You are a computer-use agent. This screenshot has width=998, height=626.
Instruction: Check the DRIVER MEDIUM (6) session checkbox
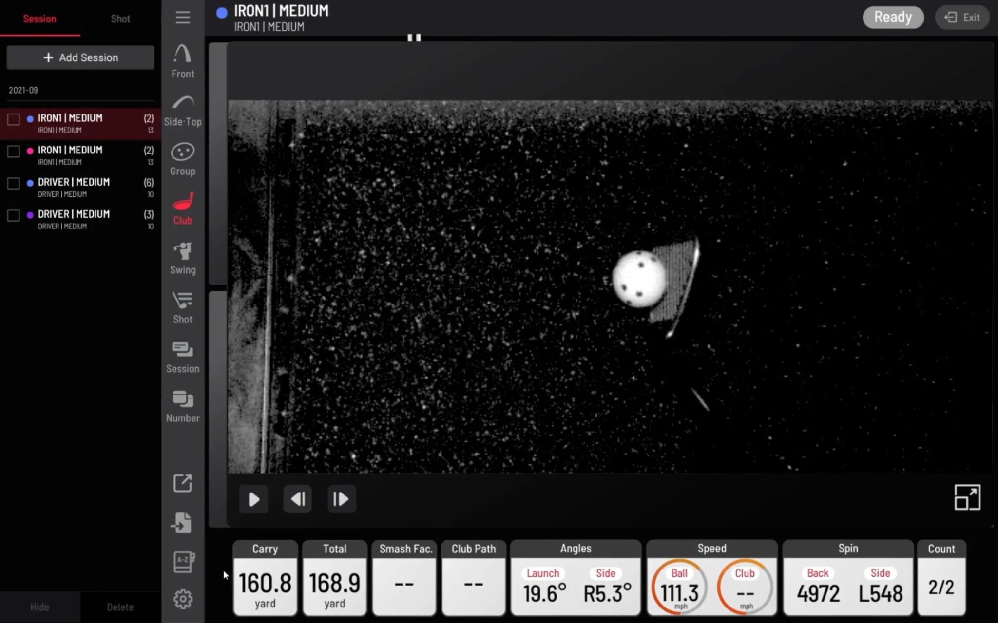(x=13, y=184)
